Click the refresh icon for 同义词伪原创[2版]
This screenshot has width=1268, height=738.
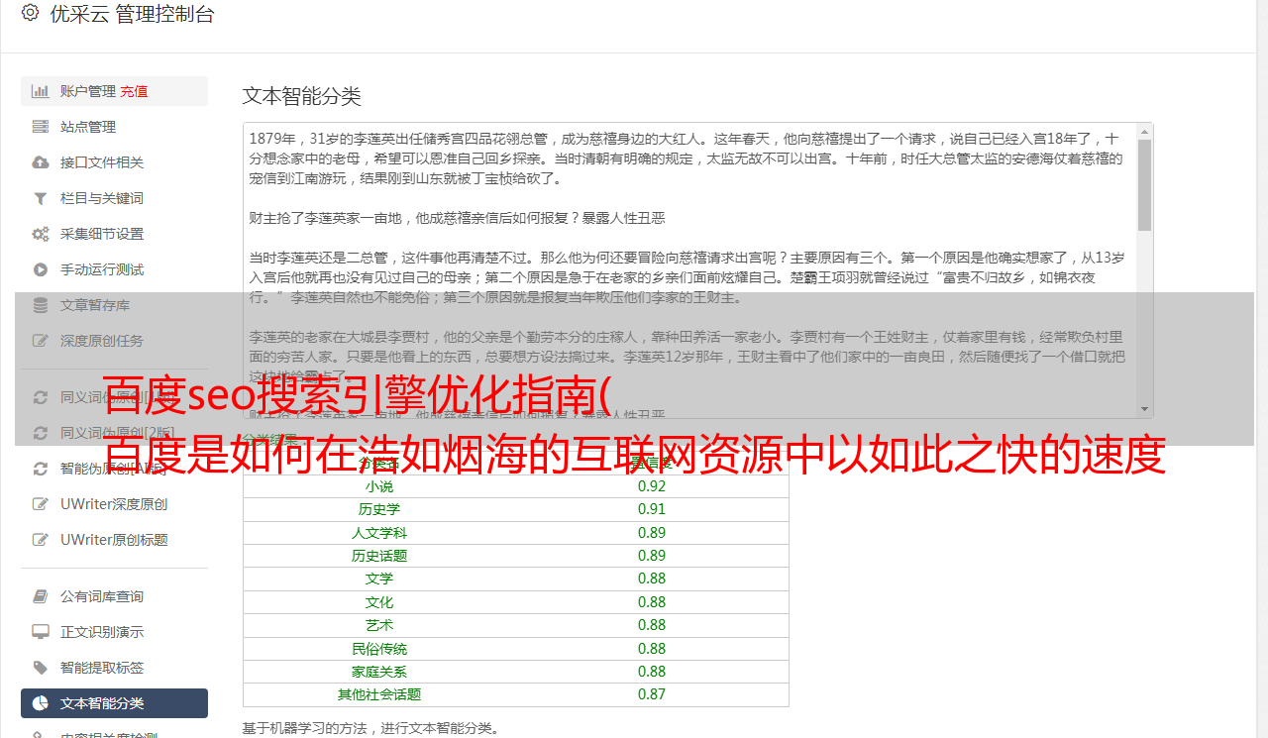point(41,433)
